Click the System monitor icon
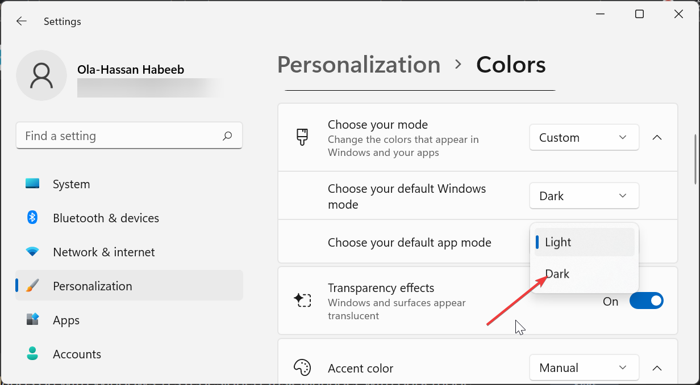The image size is (700, 385). coord(32,184)
